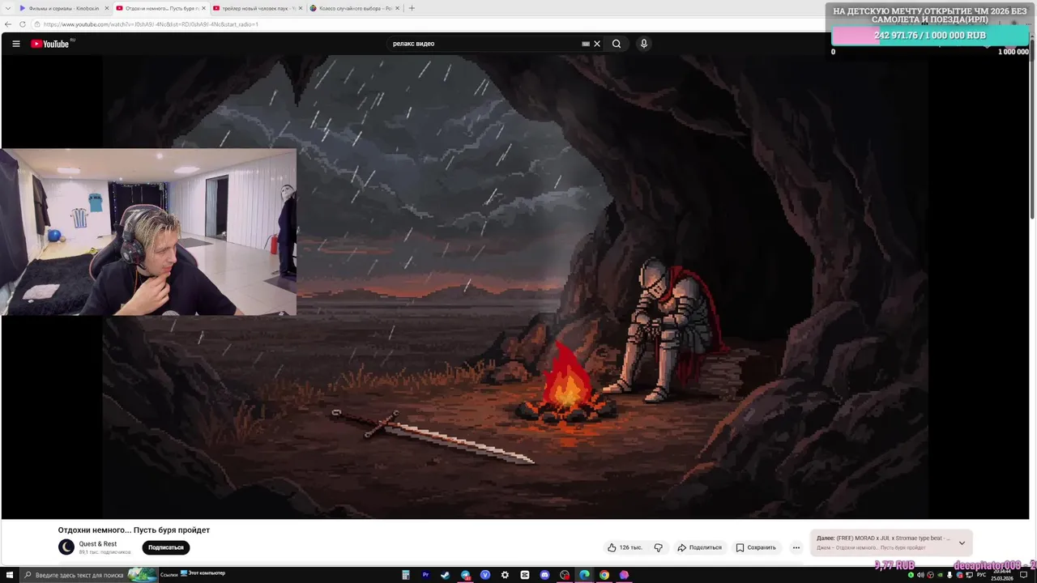Open the on-screen keyboard in search box

coord(586,44)
